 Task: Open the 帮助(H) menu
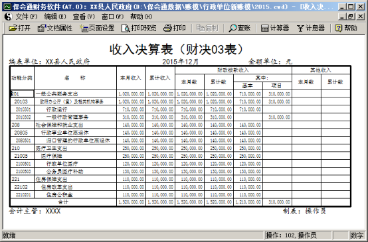point(141,17)
